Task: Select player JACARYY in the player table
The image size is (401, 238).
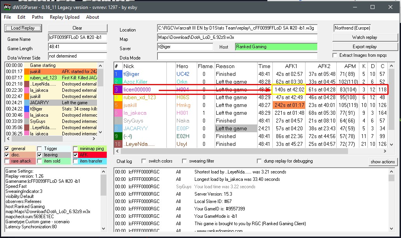Action: tap(136, 129)
